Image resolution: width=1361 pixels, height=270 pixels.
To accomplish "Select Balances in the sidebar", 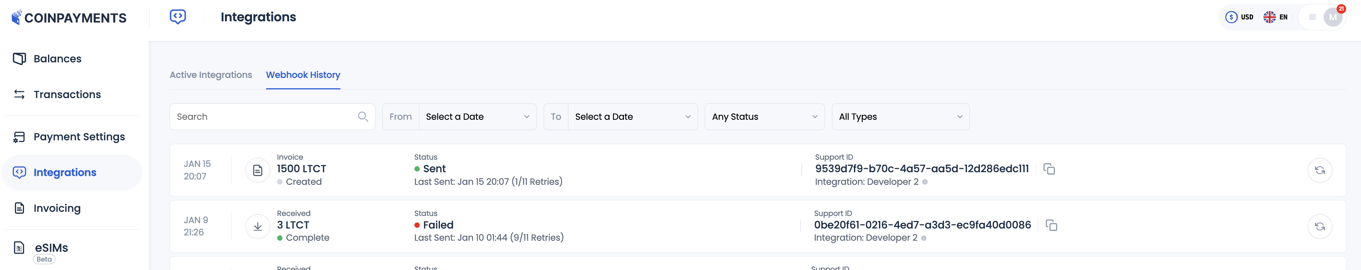I will coord(57,59).
